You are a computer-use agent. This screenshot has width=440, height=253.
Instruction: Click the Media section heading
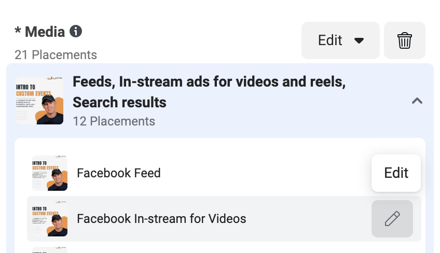pos(45,32)
